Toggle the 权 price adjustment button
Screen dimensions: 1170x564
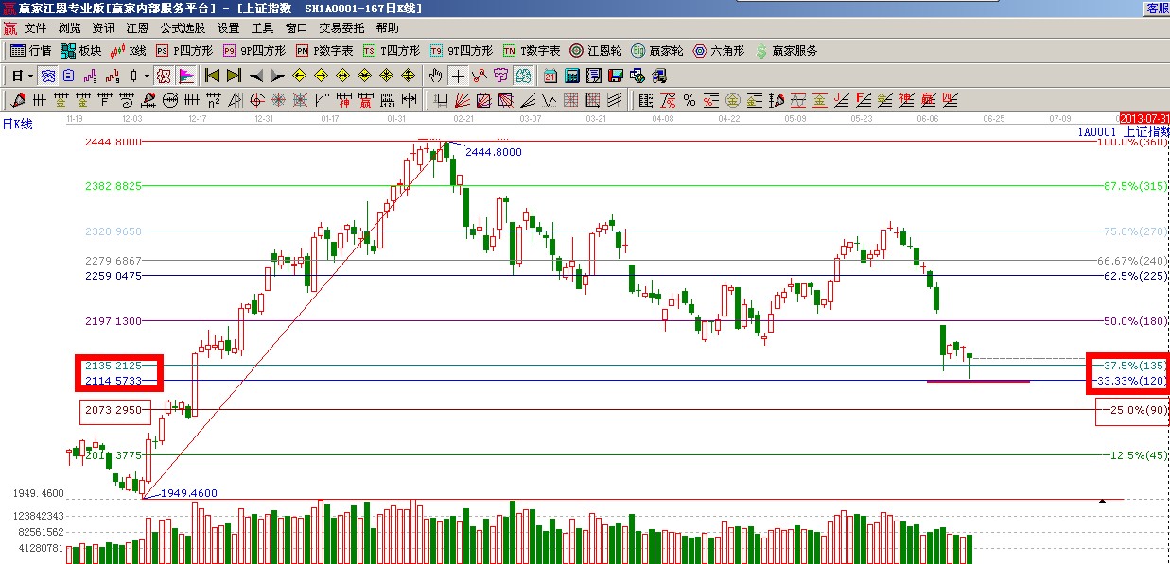[x=163, y=76]
